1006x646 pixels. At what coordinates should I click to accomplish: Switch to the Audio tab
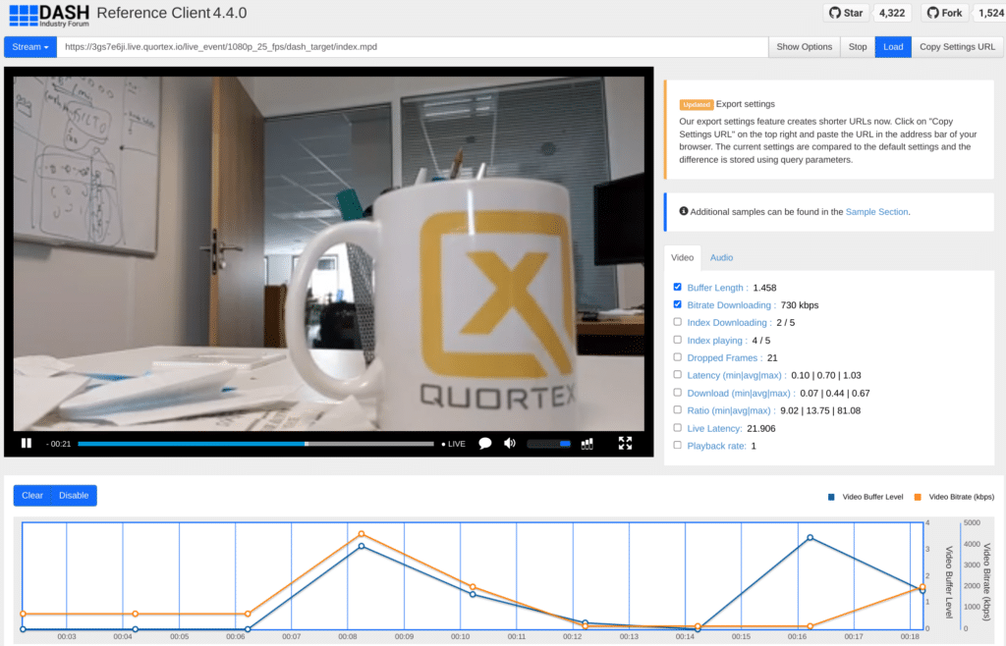[x=721, y=257]
